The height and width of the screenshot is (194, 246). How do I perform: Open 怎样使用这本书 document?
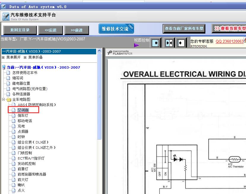(25, 72)
